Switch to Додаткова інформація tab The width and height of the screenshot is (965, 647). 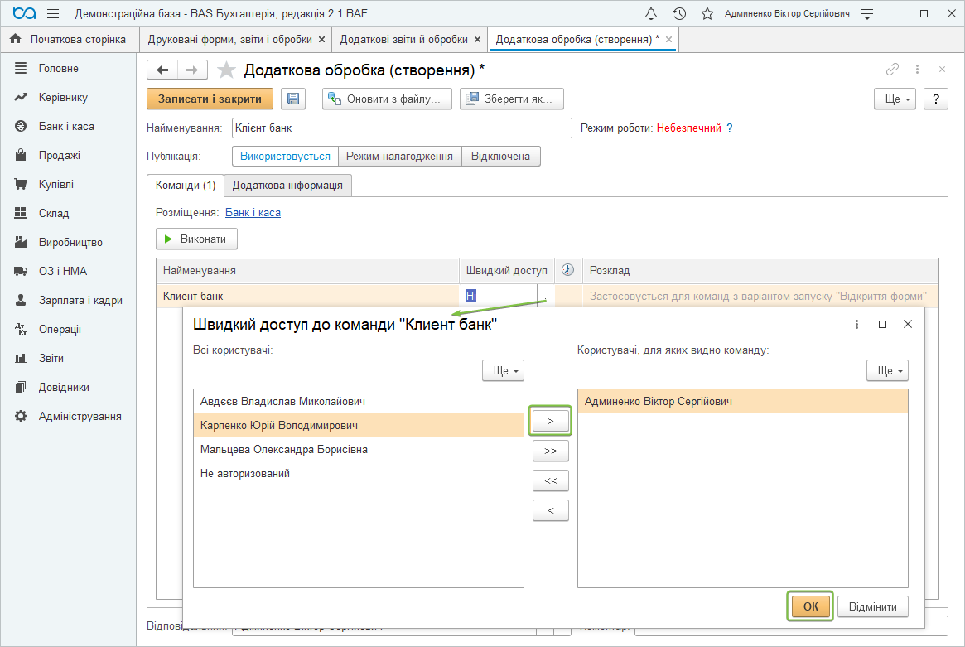287,186
